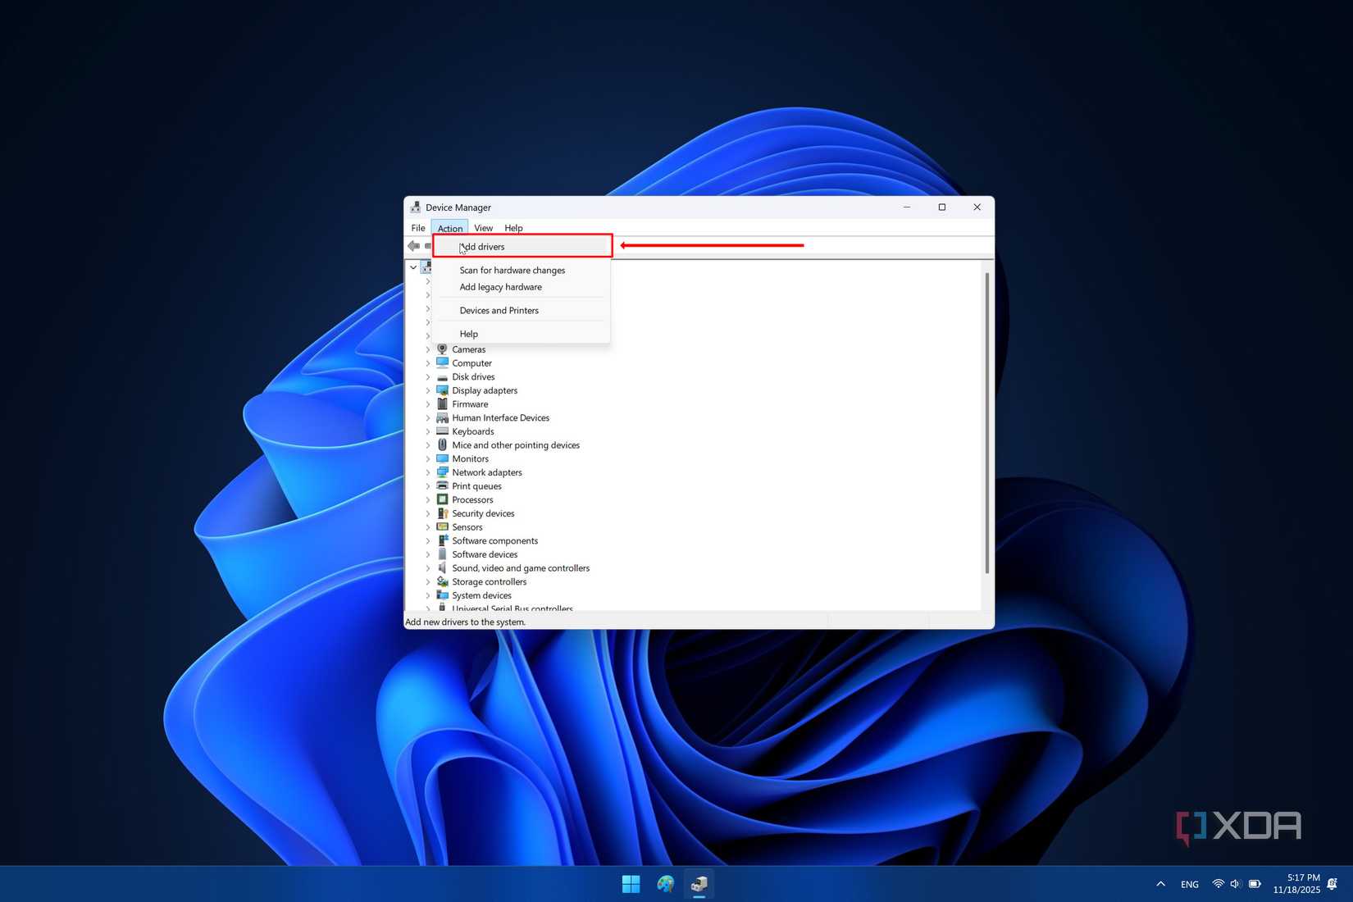
Task: Collapse the root computer node
Action: pyautogui.click(x=413, y=267)
